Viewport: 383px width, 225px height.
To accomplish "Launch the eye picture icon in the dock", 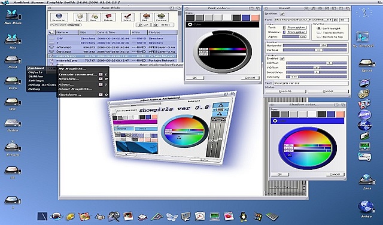I will [x=128, y=216].
